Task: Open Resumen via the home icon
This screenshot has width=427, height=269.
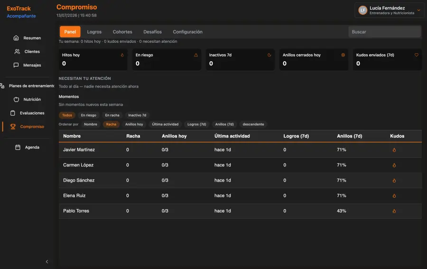Action: point(16,38)
